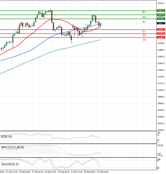This screenshot has width=166, height=174.
Task: Select the 22296.7 red price tag
Action: [x=161, y=38]
